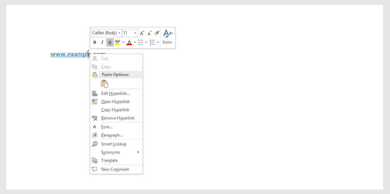Open the Paragraph dialog from menu
This screenshot has height=194, width=390.
point(112,135)
